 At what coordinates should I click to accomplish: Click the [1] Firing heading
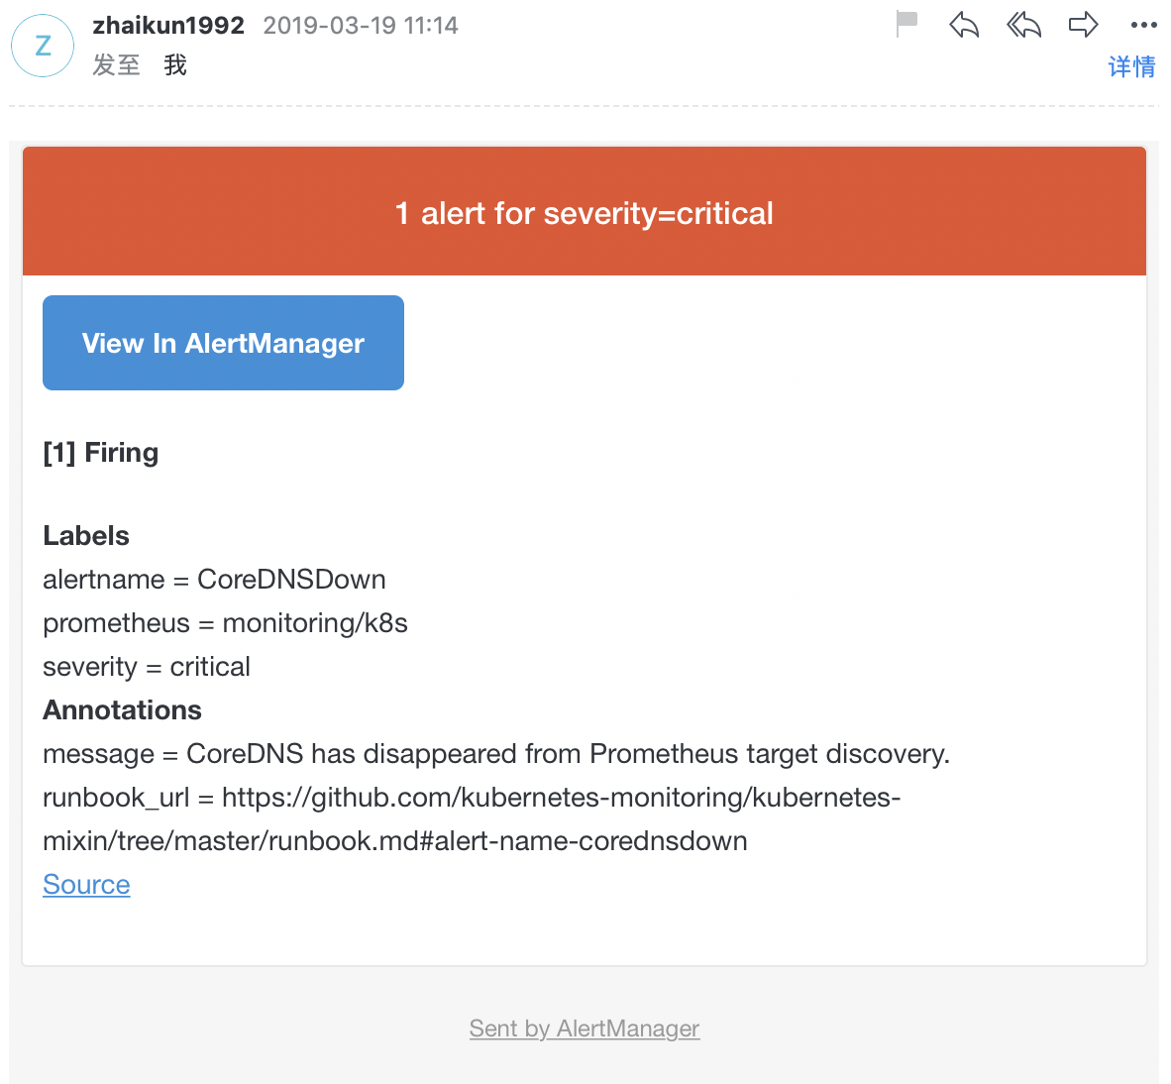[101, 452]
